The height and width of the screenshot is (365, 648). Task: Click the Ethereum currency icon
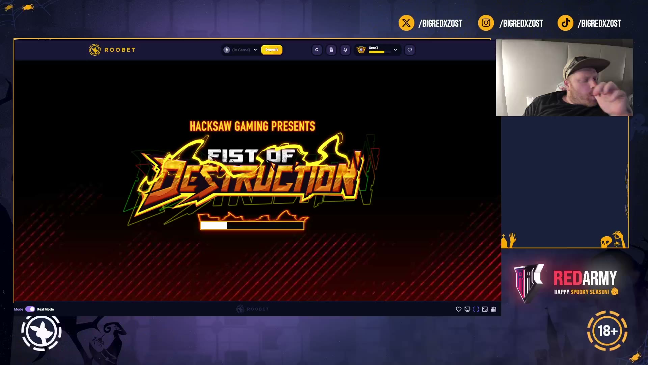point(227,50)
